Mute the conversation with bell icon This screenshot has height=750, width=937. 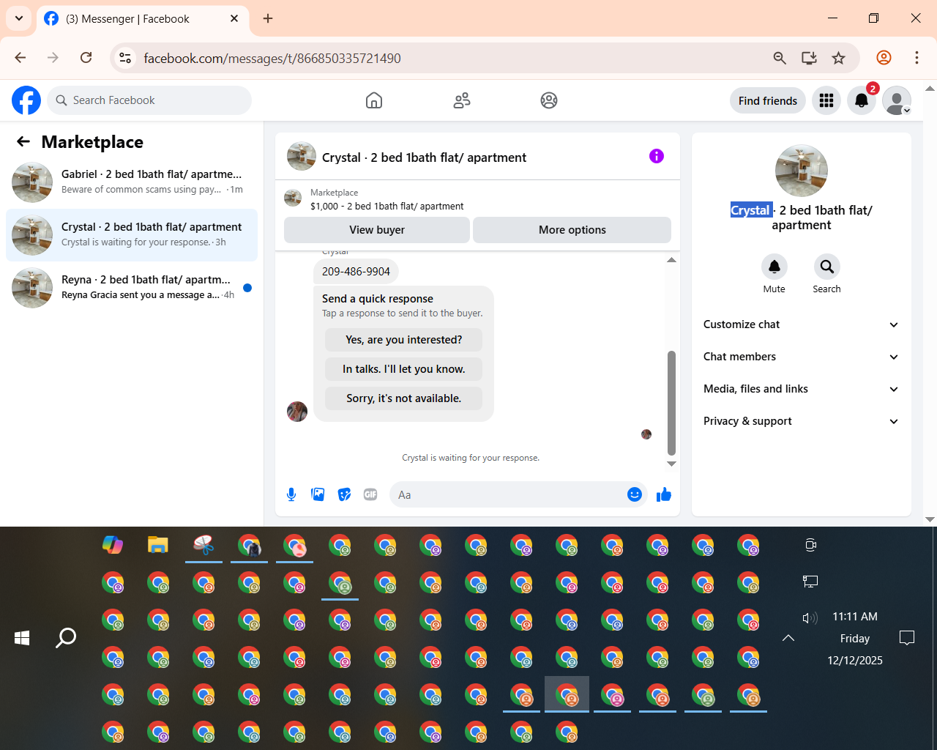coord(774,267)
